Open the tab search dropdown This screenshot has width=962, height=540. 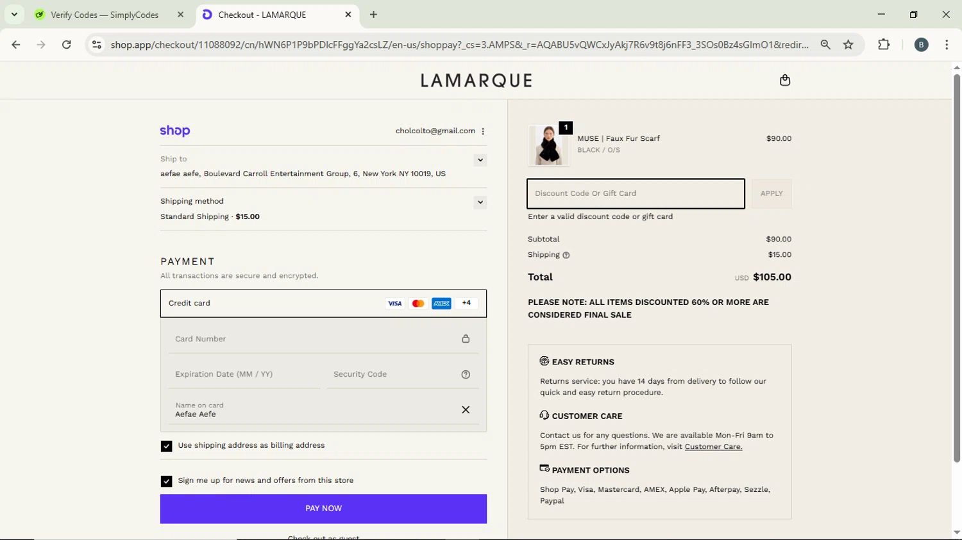pyautogui.click(x=14, y=14)
